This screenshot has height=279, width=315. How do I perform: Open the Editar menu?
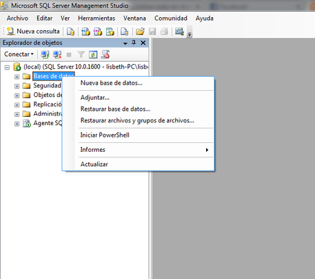[x=45, y=18]
